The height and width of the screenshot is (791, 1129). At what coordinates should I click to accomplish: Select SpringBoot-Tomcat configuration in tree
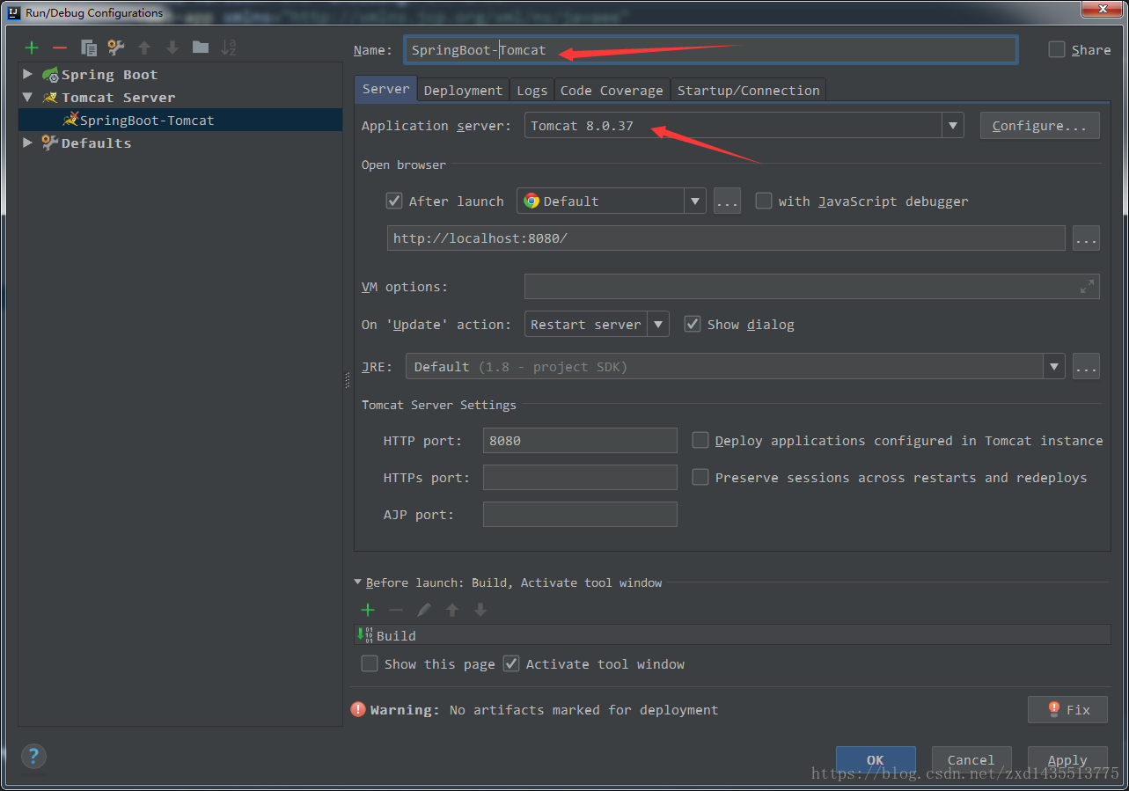[180, 121]
